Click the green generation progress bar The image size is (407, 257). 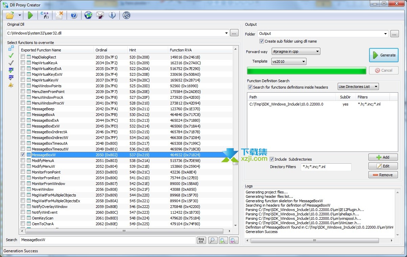(x=307, y=71)
